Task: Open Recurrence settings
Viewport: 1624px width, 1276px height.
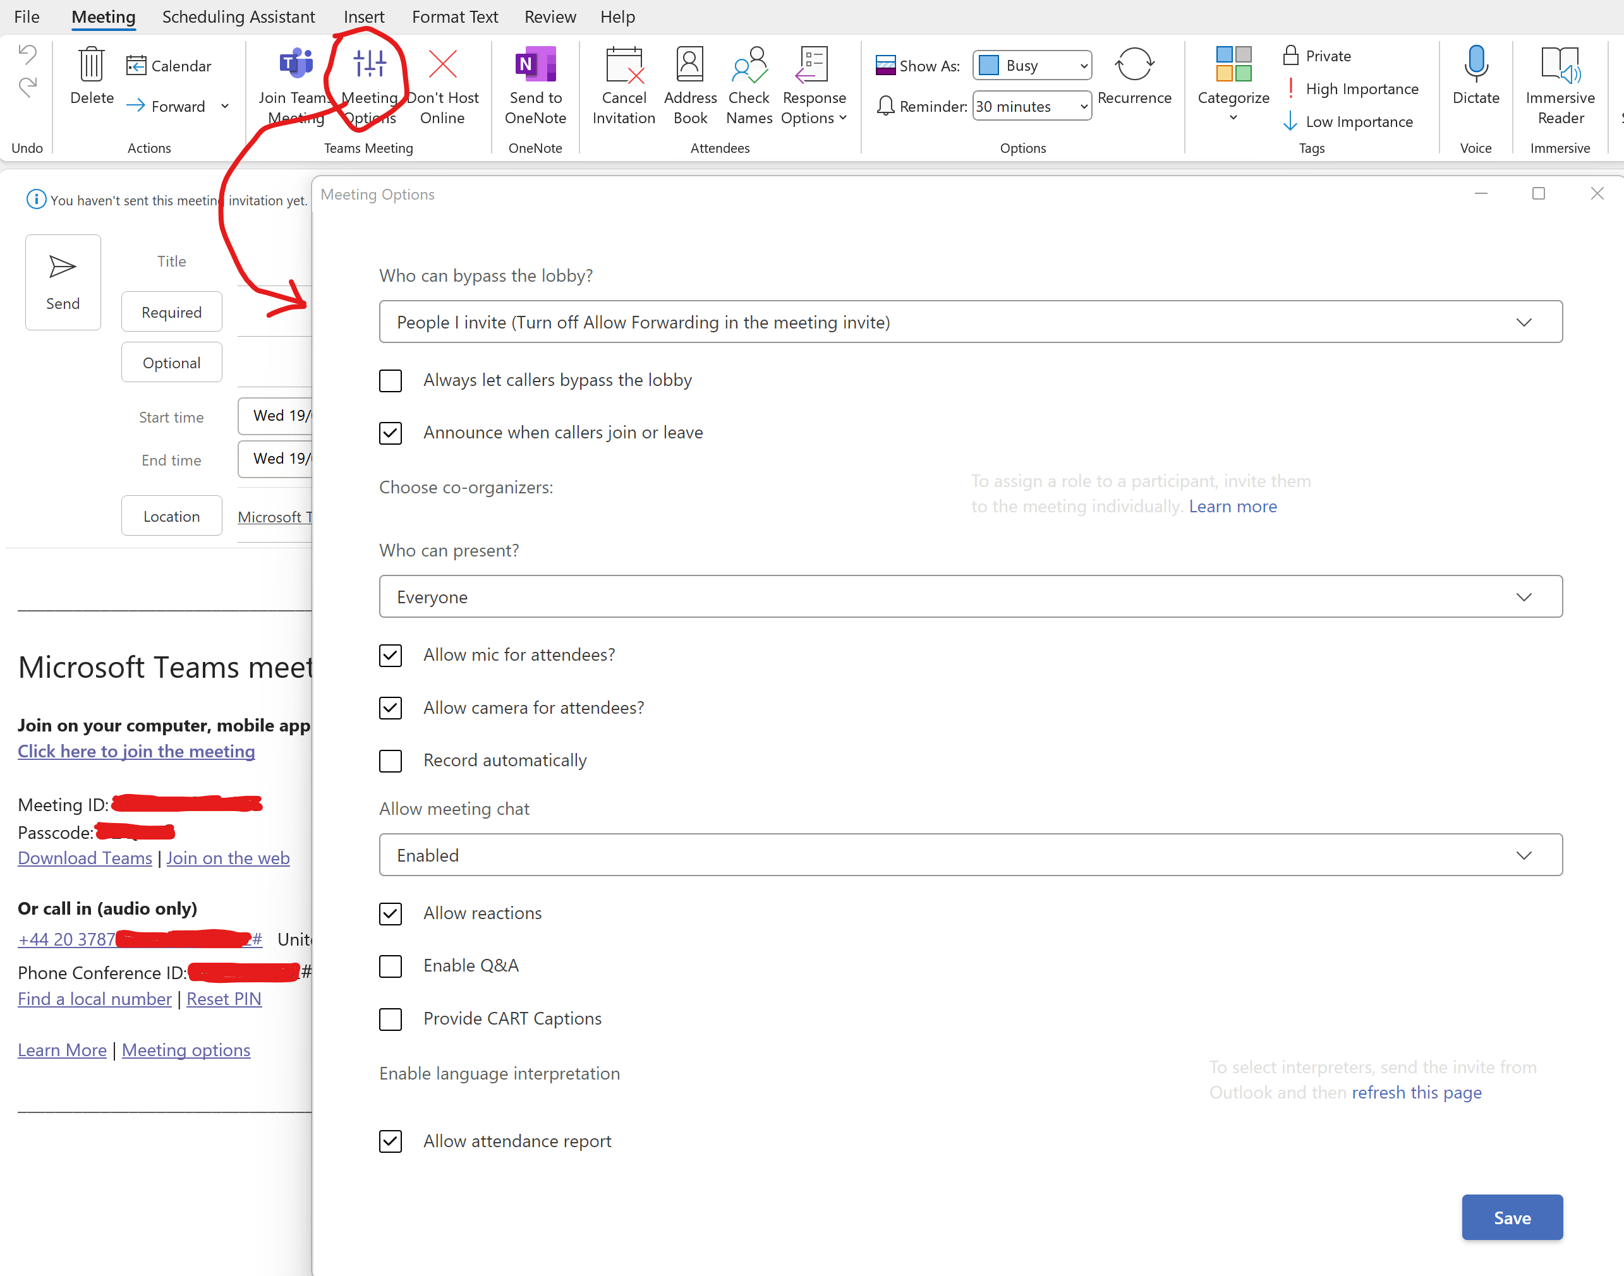Action: 1134,64
